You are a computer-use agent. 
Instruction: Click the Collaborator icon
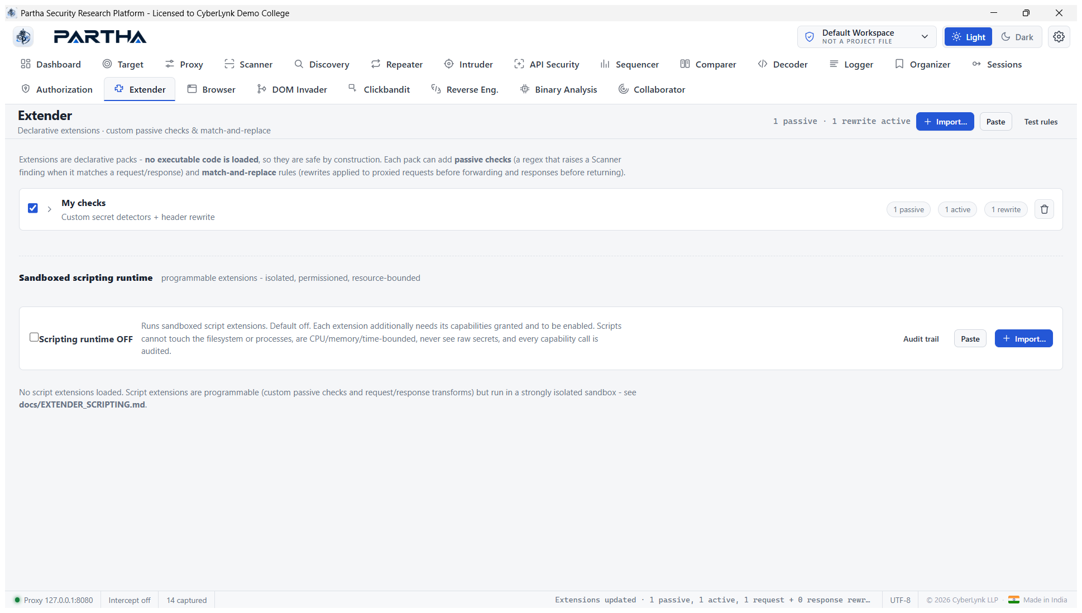pos(624,89)
